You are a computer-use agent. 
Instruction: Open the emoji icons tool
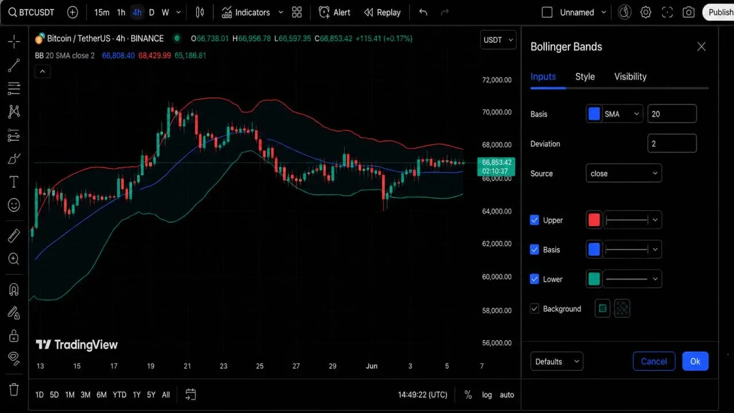[14, 205]
